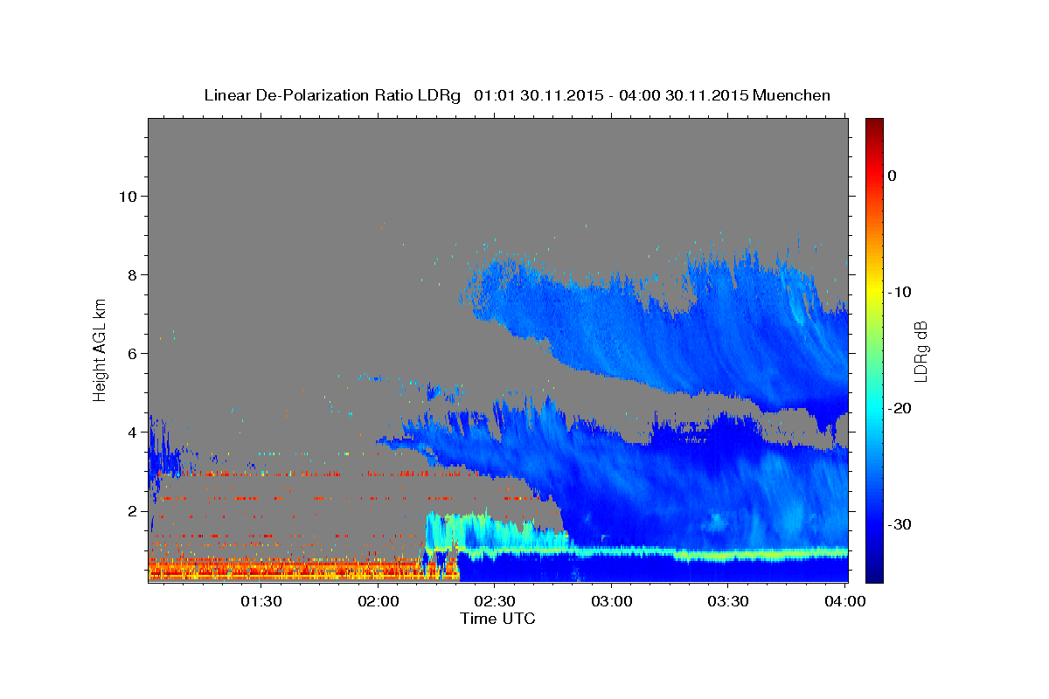
Task: Click the 'Time UTC' axis title
Action: pyautogui.click(x=497, y=619)
